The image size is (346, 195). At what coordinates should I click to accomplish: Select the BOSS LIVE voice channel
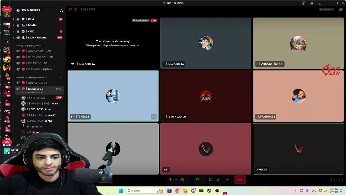click(39, 89)
